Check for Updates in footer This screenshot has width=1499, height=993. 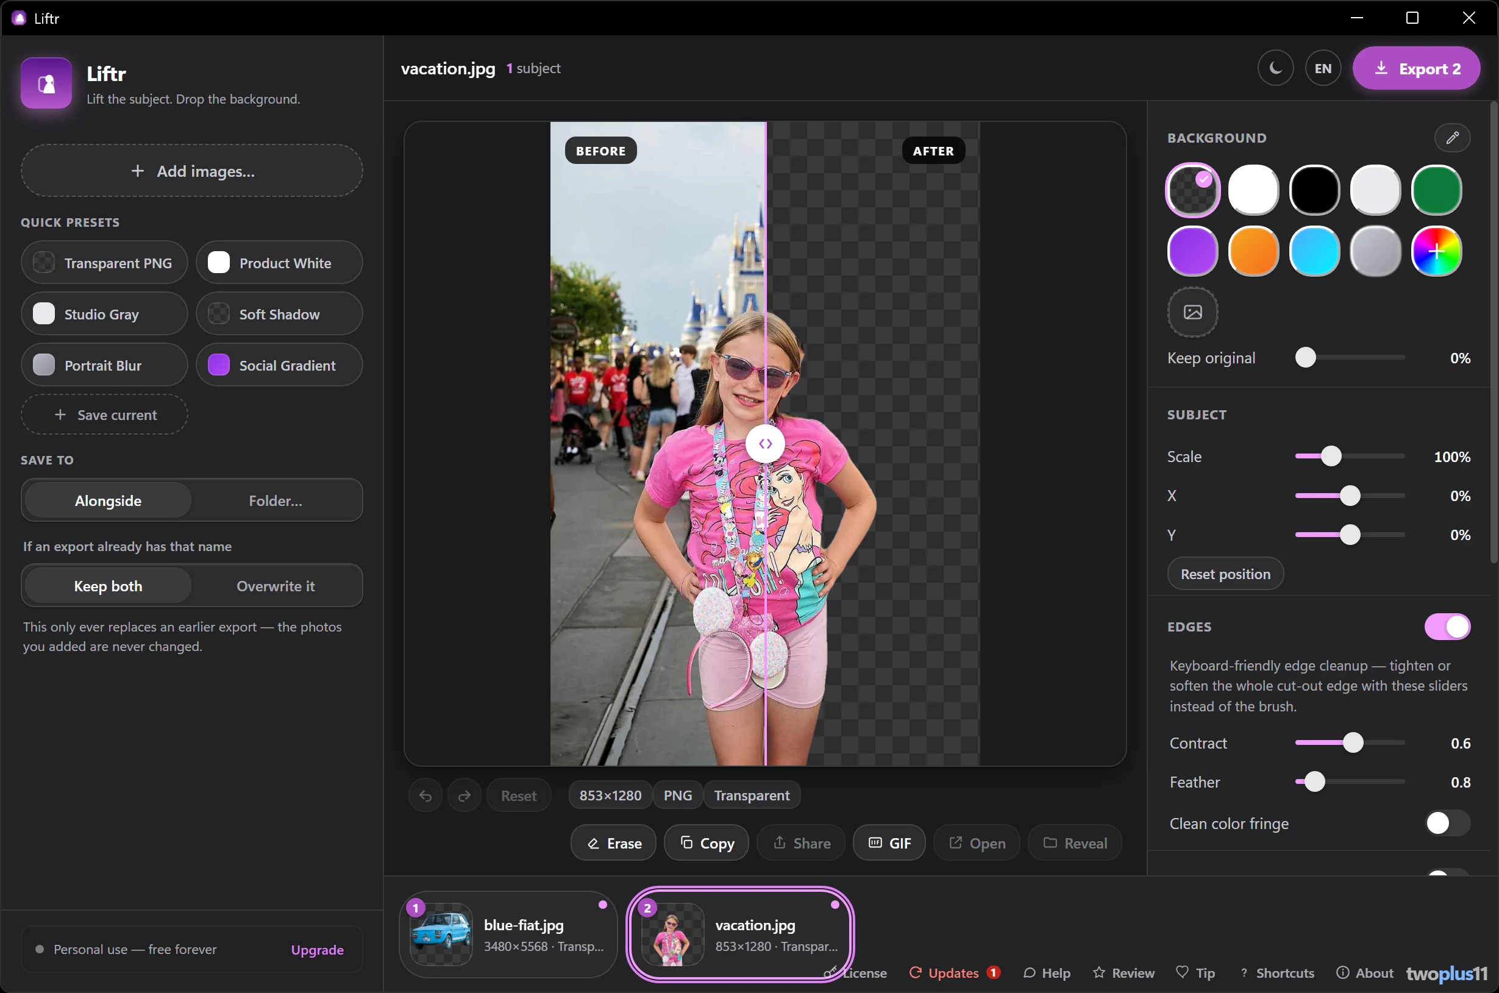[x=955, y=973]
